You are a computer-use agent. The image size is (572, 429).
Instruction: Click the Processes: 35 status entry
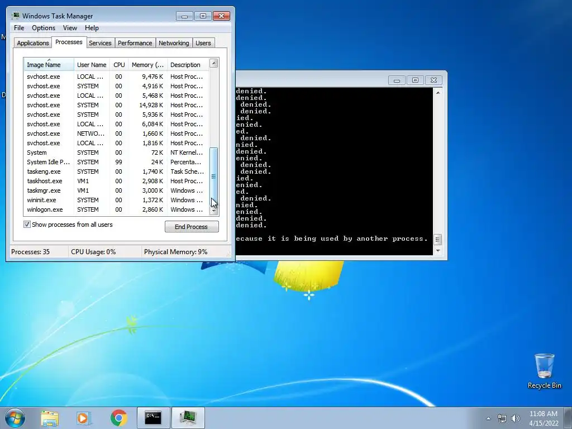(x=31, y=252)
